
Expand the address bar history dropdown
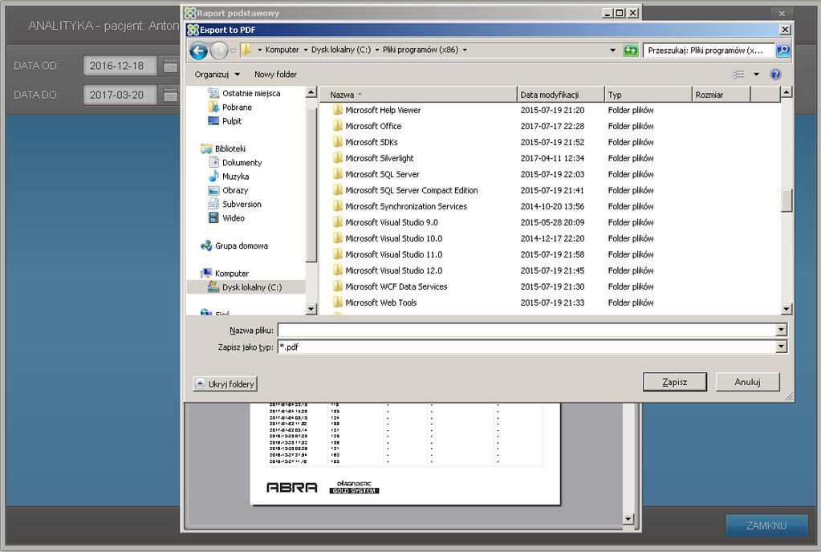tap(612, 51)
